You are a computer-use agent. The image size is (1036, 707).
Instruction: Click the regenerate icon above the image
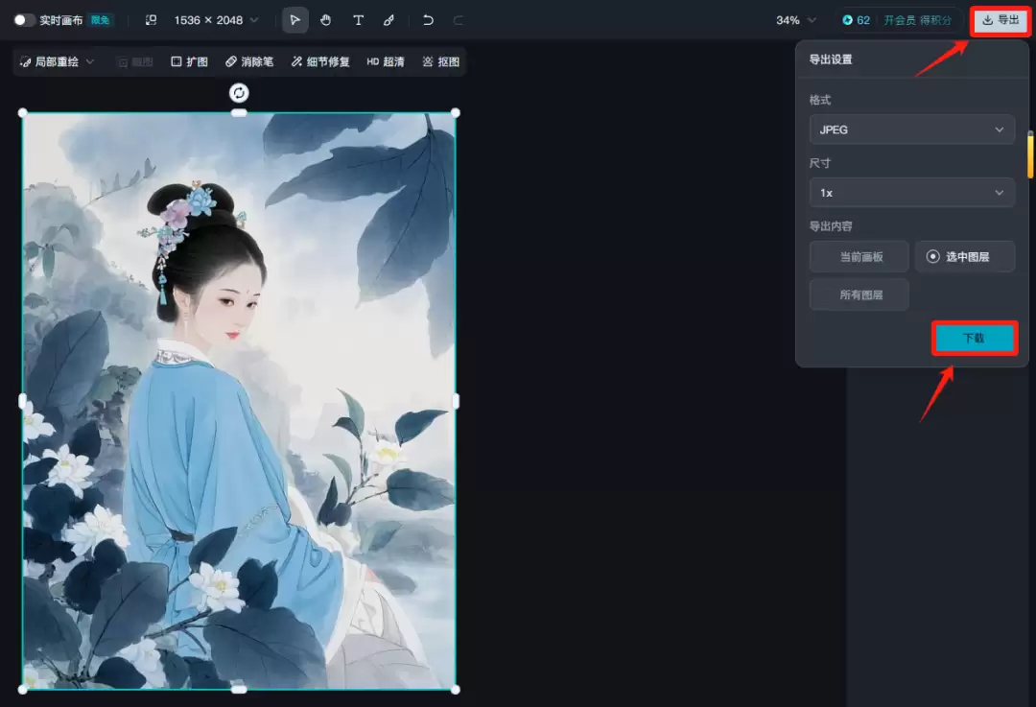click(238, 92)
